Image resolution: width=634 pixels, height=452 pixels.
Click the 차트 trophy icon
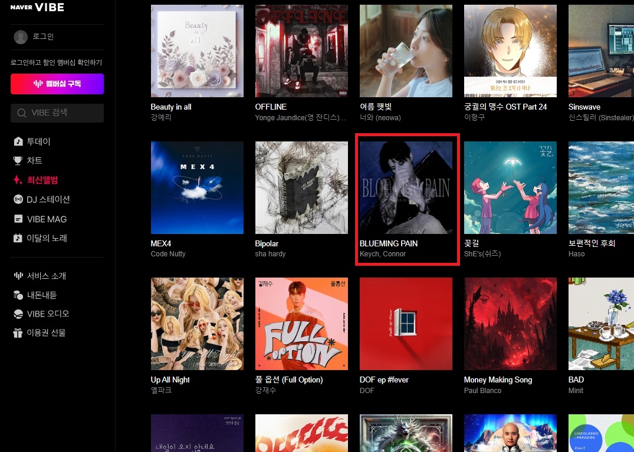(18, 160)
